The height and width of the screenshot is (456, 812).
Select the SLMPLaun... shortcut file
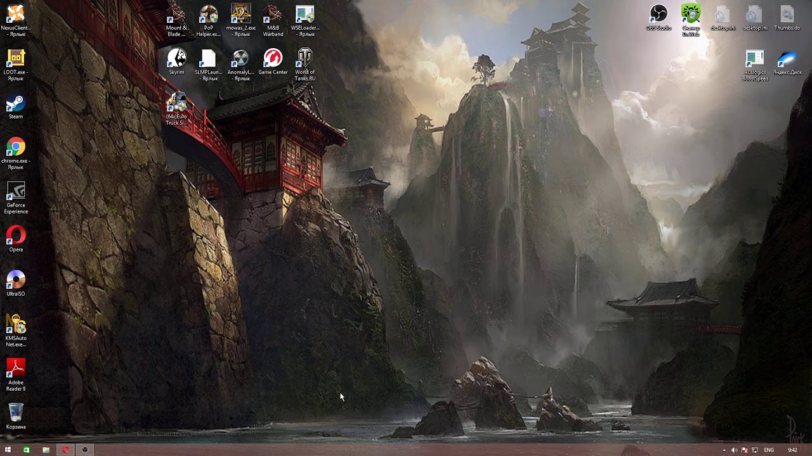(209, 65)
